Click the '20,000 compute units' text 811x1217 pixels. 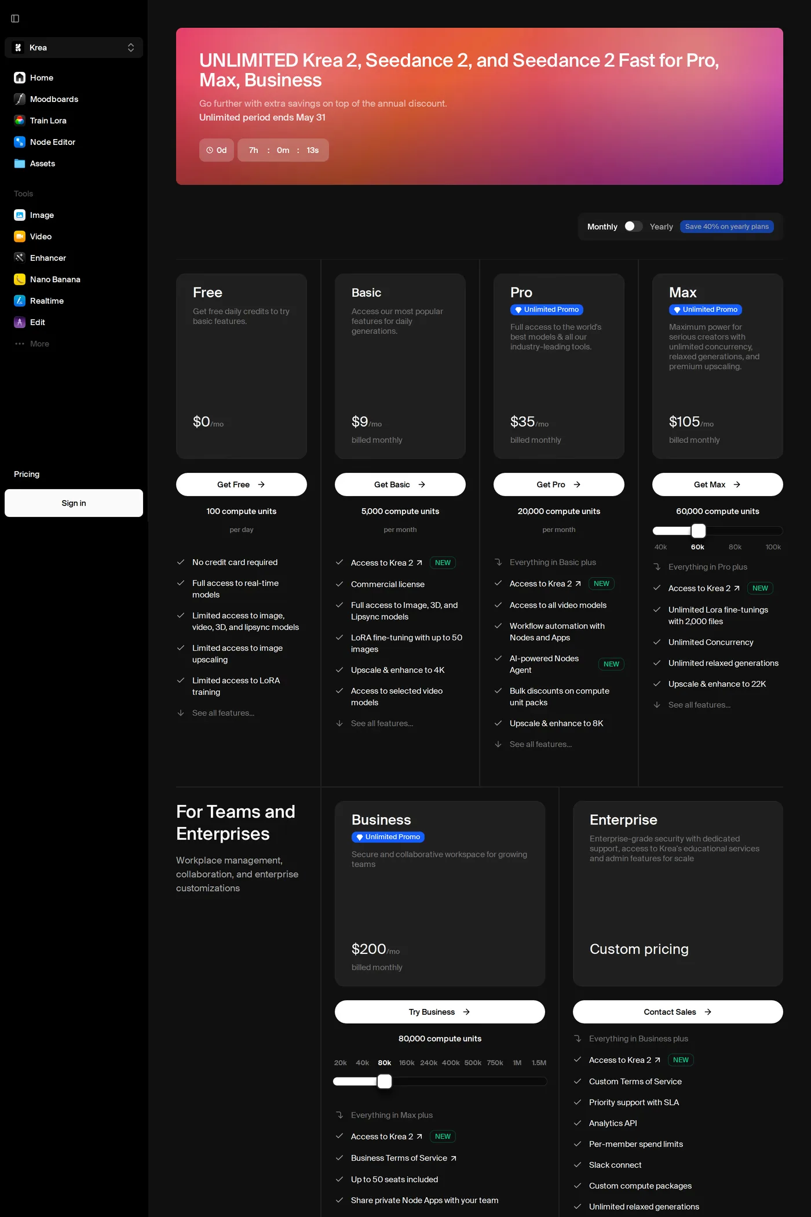pyautogui.click(x=559, y=511)
